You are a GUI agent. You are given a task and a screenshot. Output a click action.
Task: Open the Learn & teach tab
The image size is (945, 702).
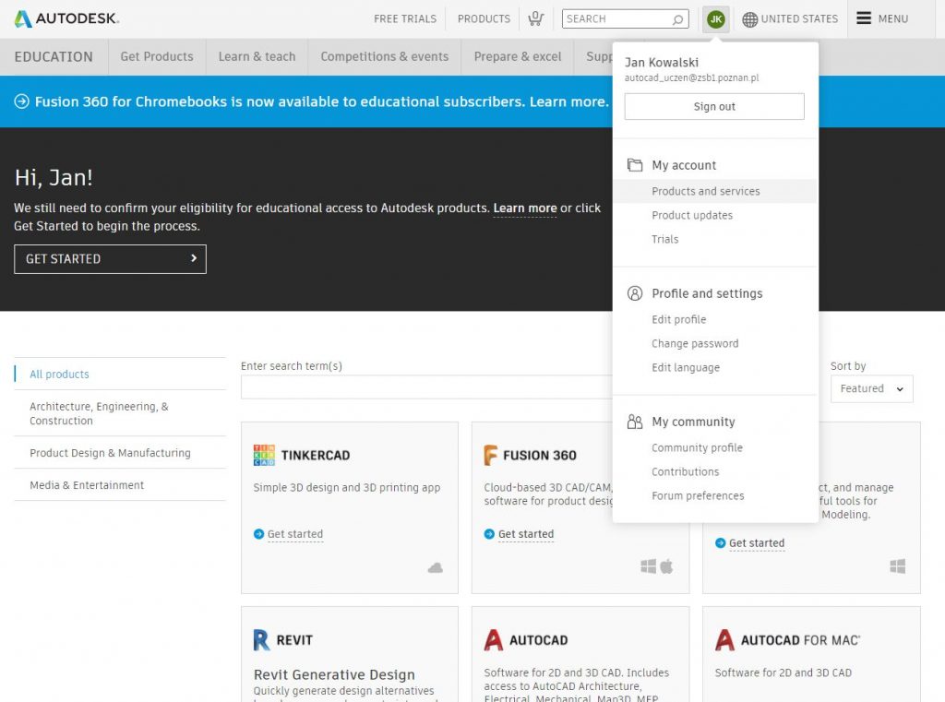click(x=257, y=56)
